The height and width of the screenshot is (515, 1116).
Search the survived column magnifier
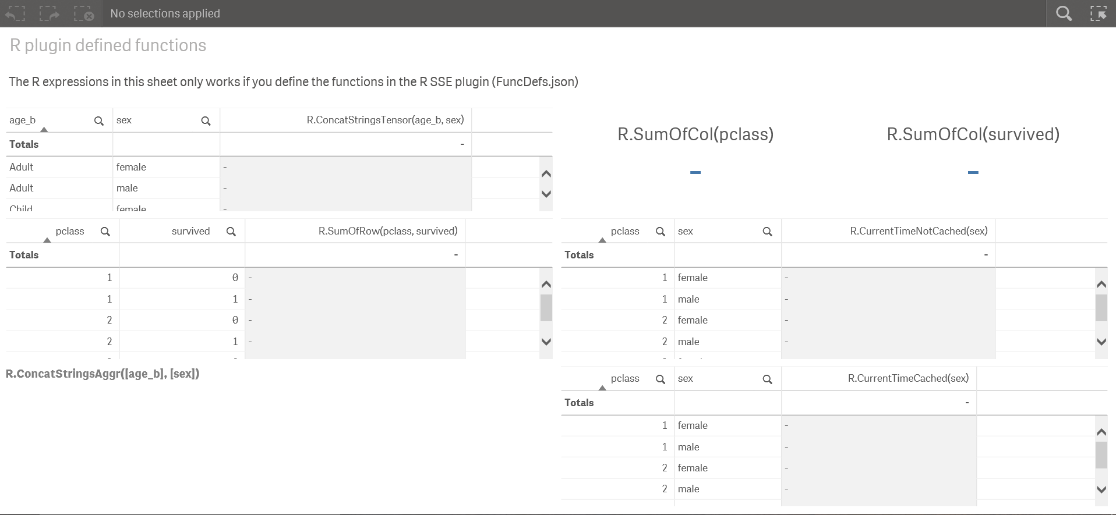pos(231,232)
